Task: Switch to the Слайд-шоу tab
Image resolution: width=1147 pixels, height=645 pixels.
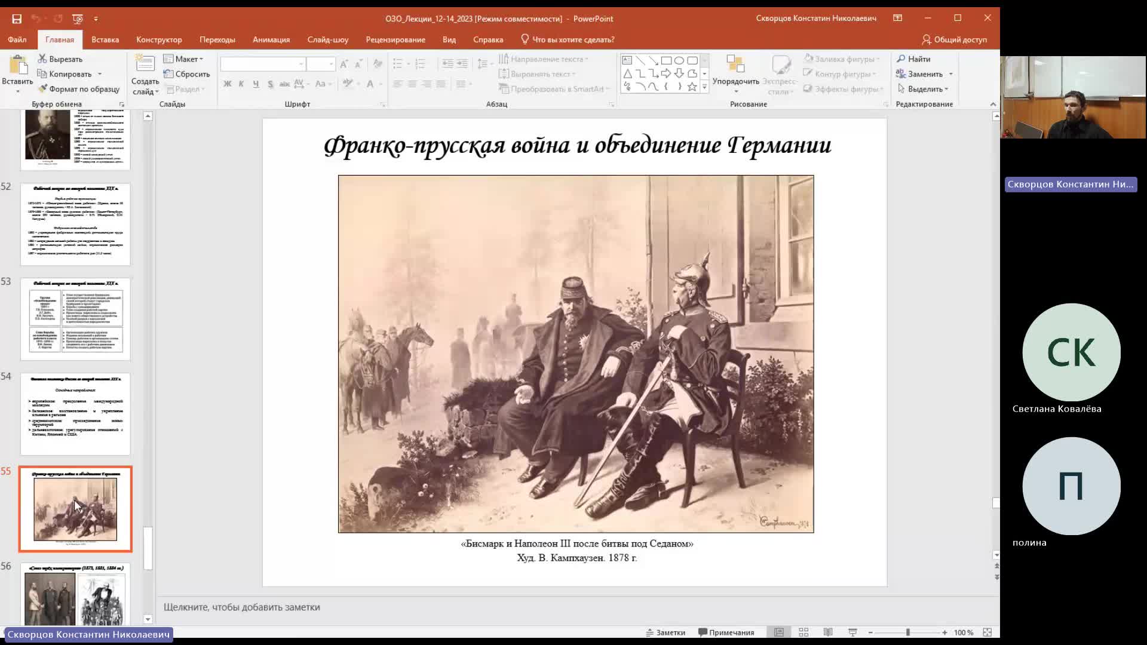Action: 328,39
